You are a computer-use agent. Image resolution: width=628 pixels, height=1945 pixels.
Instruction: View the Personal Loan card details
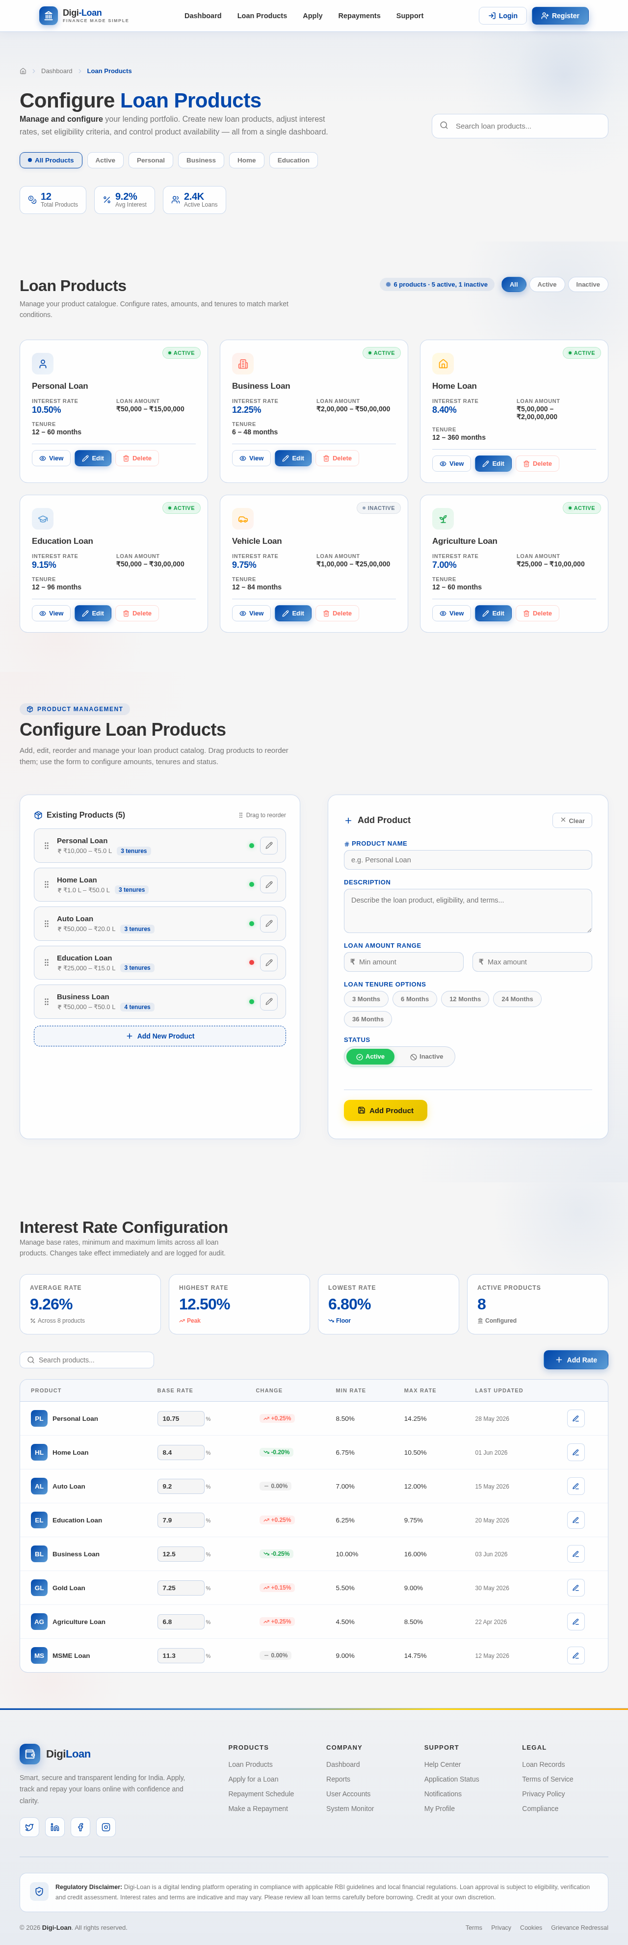[52, 458]
